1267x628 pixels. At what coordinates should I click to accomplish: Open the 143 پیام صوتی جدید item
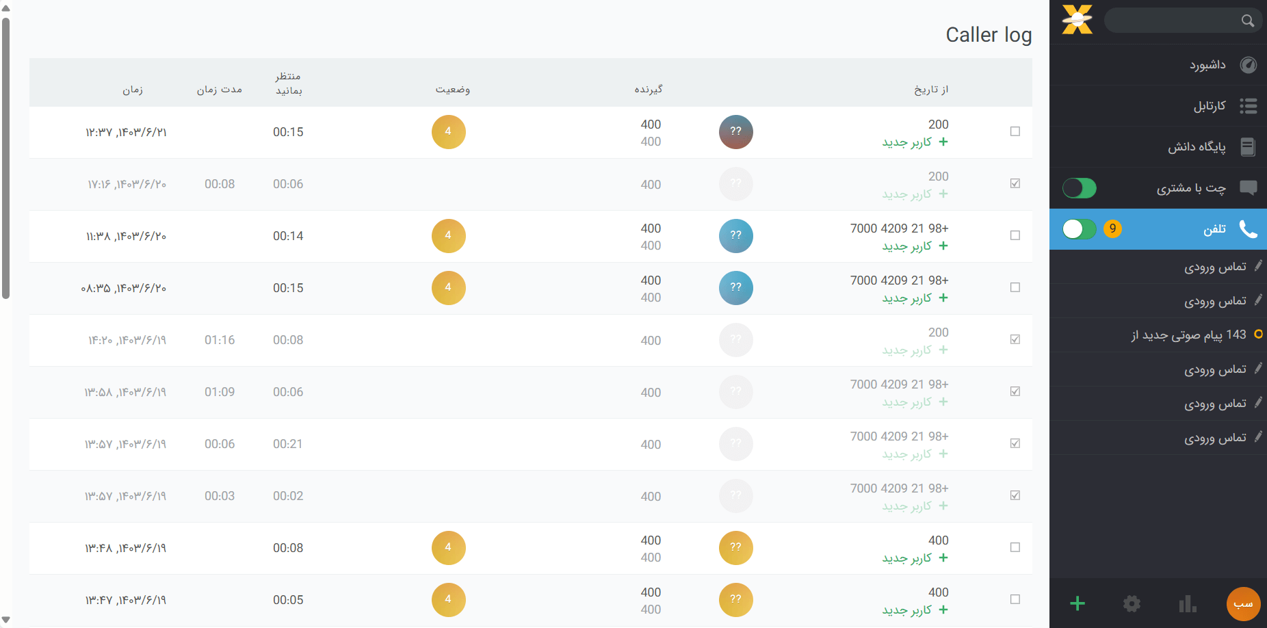pos(1158,335)
